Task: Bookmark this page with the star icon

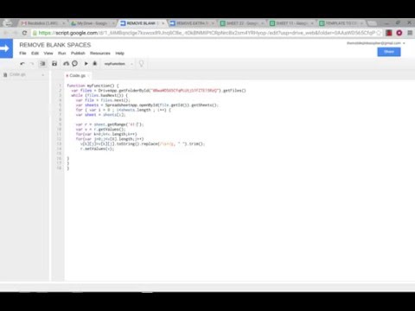Action: click(379, 33)
